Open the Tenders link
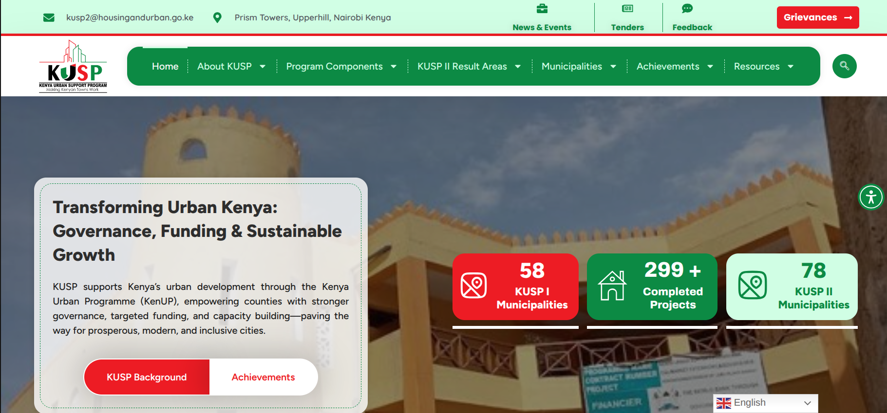The width and height of the screenshot is (887, 413). [627, 27]
